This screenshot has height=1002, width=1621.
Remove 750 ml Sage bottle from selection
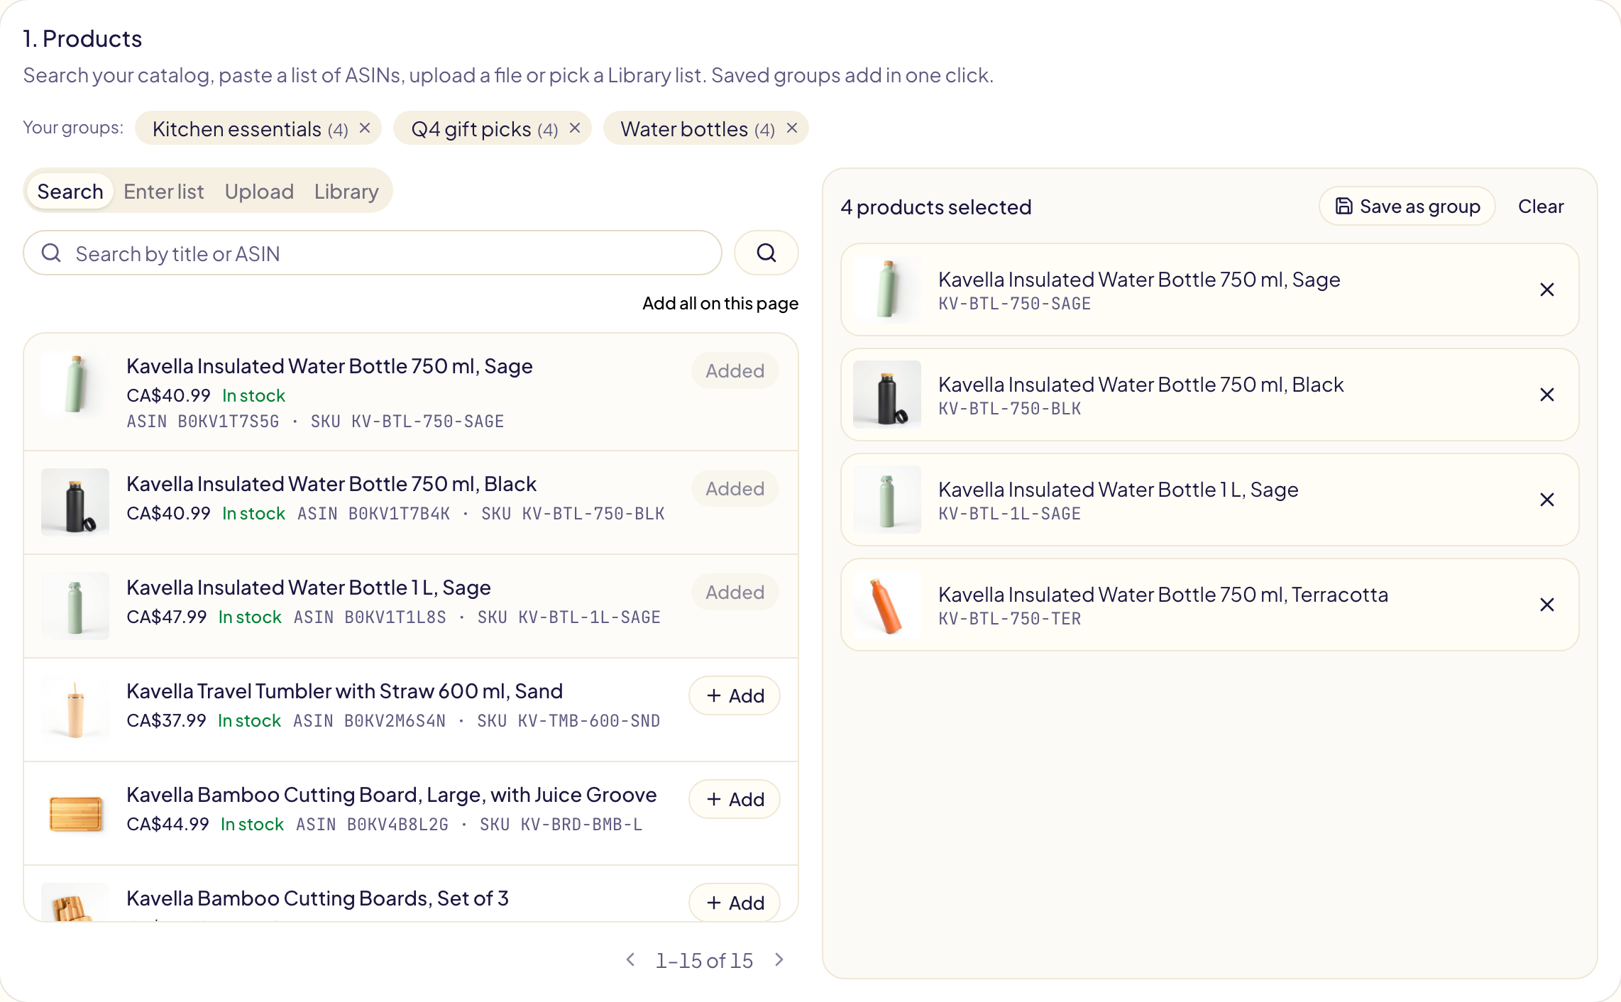coord(1547,290)
